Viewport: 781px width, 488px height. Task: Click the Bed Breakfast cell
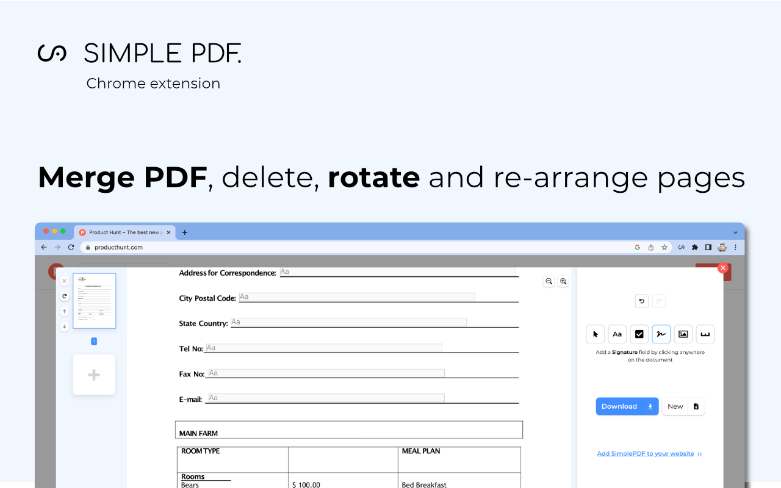coord(424,485)
